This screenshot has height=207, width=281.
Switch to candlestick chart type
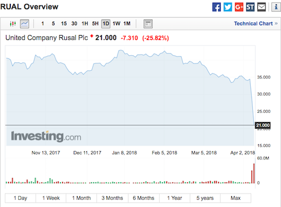(13, 24)
